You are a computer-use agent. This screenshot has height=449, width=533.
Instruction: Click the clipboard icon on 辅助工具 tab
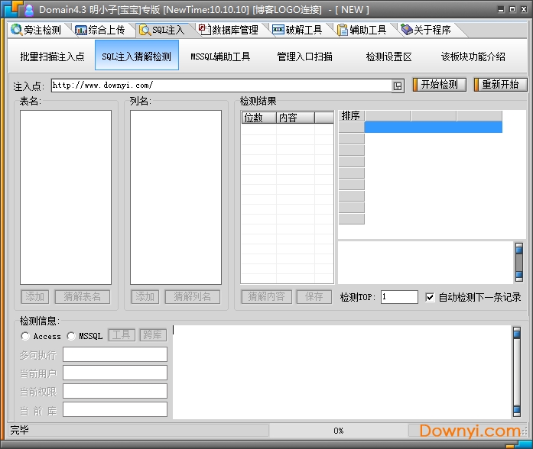click(342, 30)
